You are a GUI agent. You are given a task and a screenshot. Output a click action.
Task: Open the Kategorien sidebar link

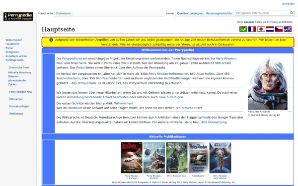[12, 52]
